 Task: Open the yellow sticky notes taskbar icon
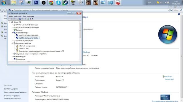click(13, 3)
